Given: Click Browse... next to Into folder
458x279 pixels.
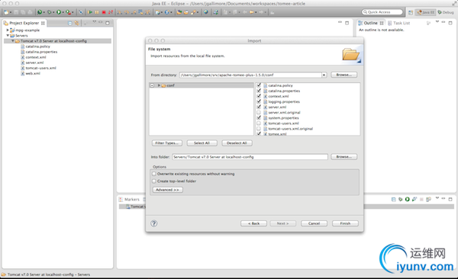Looking at the screenshot, I should coord(343,157).
